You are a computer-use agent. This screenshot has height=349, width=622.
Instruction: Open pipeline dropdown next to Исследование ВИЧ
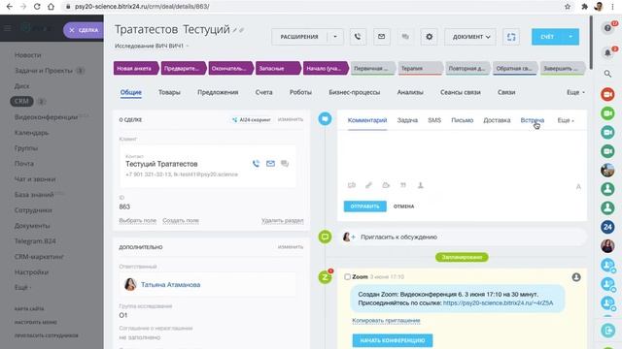point(188,46)
